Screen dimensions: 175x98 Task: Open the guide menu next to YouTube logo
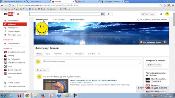tap(19, 14)
